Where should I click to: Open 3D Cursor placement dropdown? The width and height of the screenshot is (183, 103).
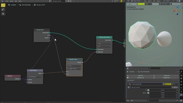tap(164, 4)
